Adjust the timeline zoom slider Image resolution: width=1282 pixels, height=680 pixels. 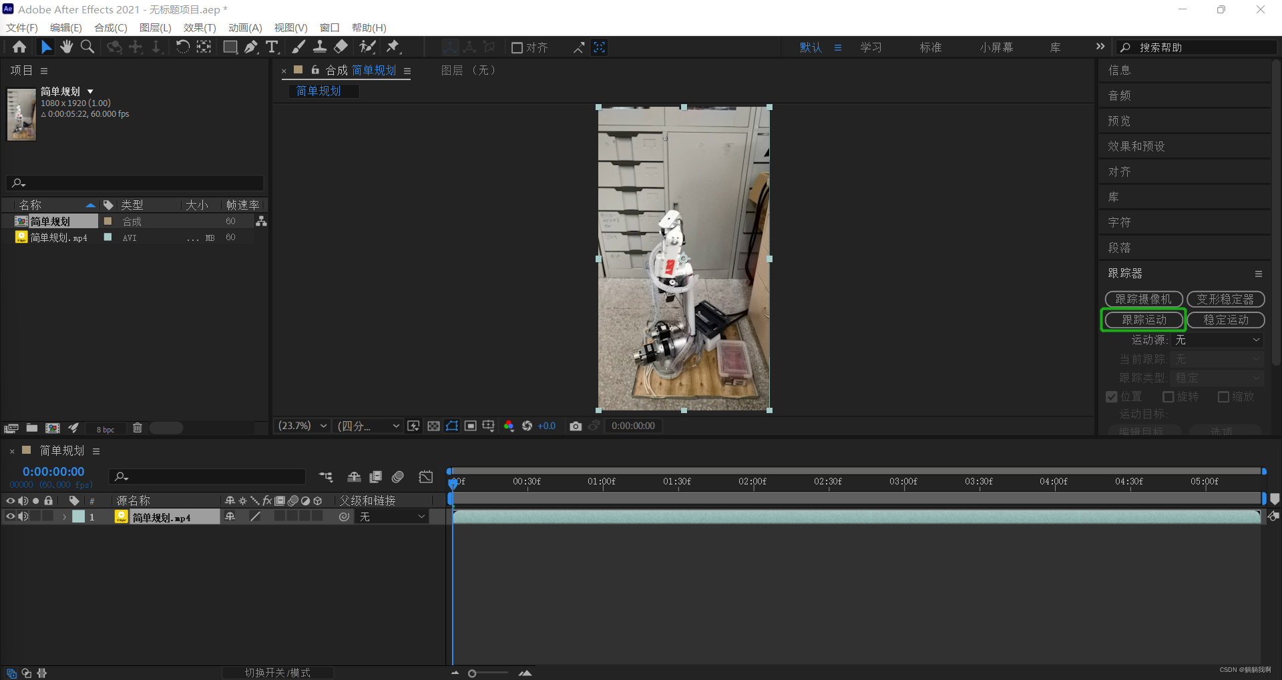pos(472,673)
